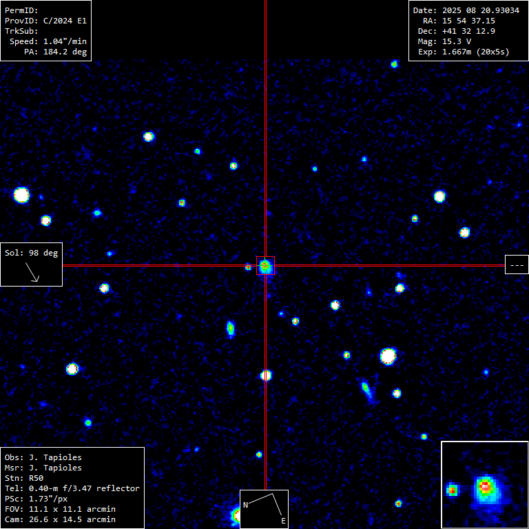Select 'Date: 2025 08 20.93034' text
Screen dimensions: 529x529
coord(466,10)
